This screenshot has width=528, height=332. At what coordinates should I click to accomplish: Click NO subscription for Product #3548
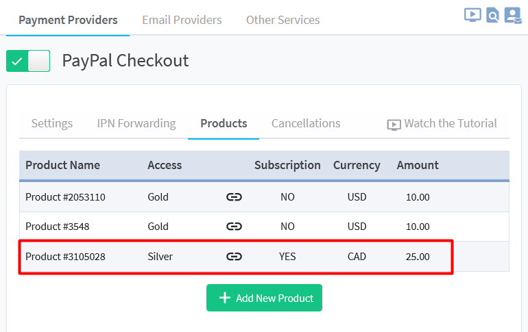[287, 227]
